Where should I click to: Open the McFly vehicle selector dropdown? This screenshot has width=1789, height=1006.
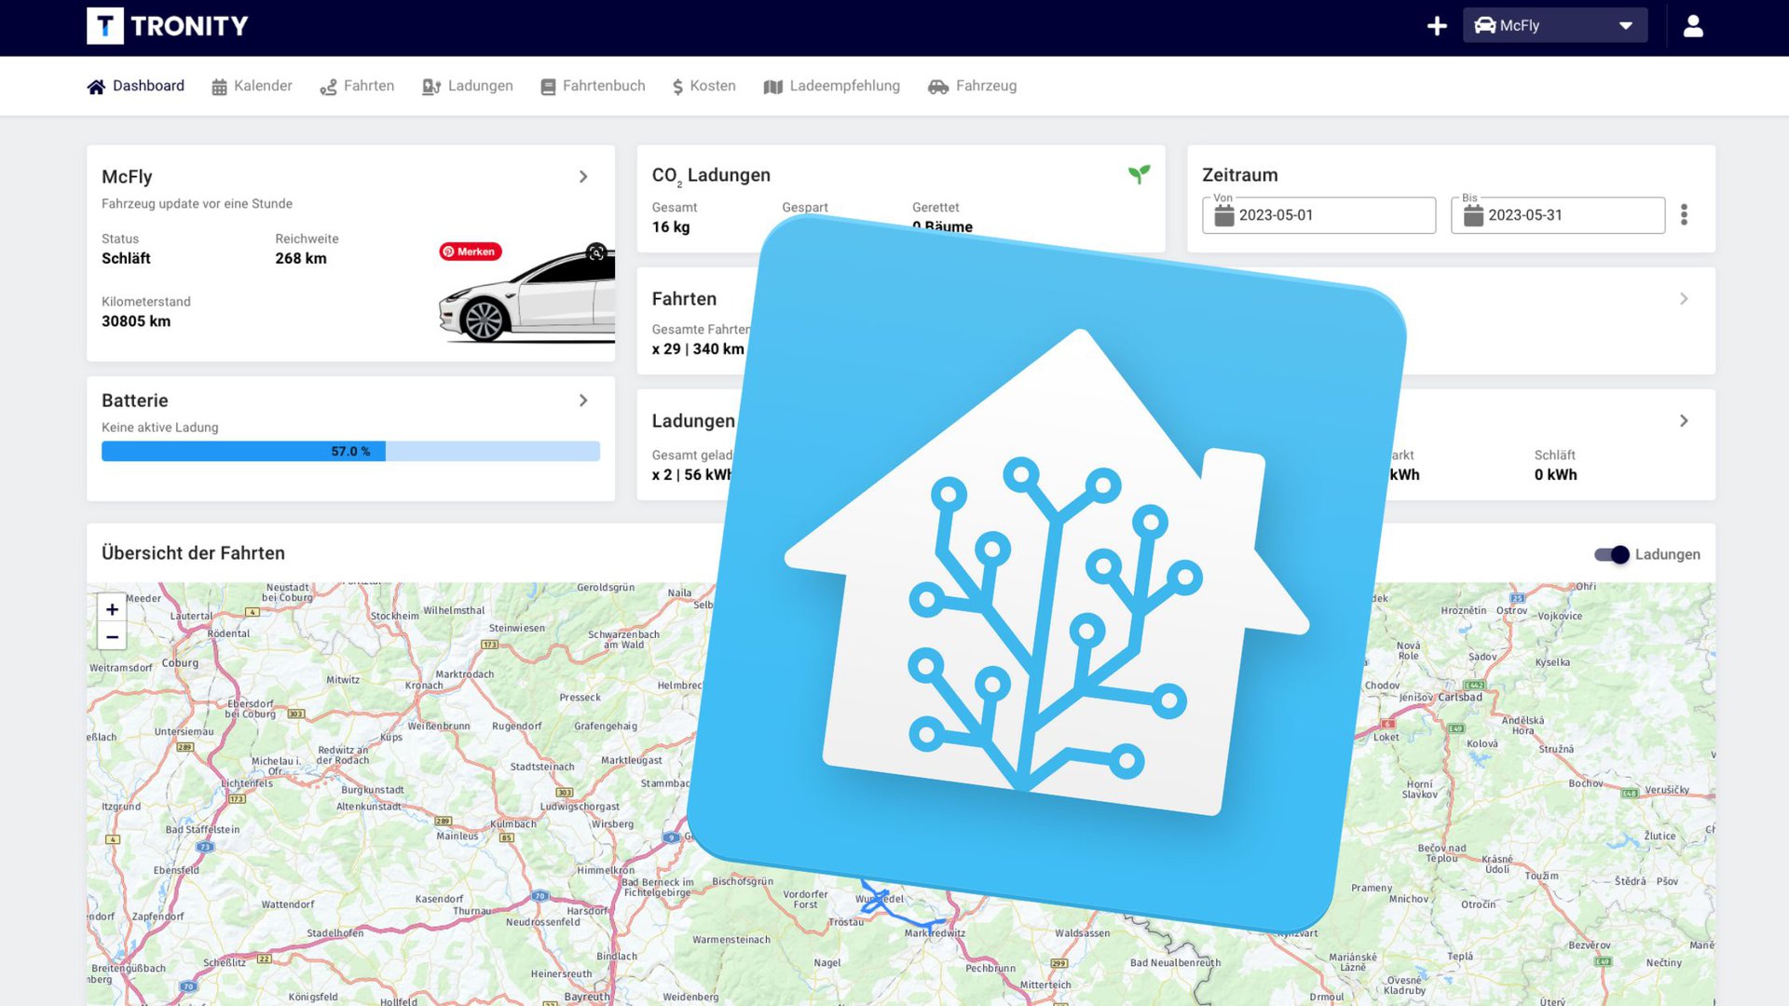1554,25
